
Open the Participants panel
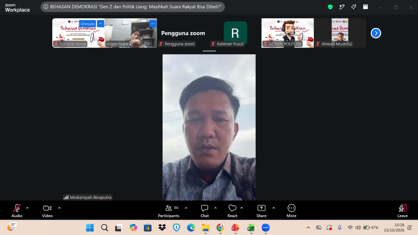coord(169,211)
